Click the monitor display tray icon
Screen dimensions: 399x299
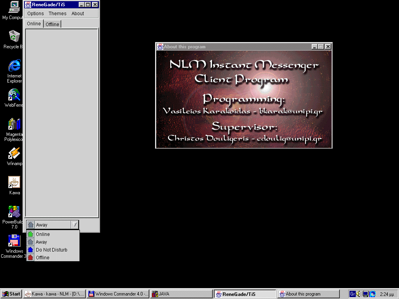click(x=365, y=294)
